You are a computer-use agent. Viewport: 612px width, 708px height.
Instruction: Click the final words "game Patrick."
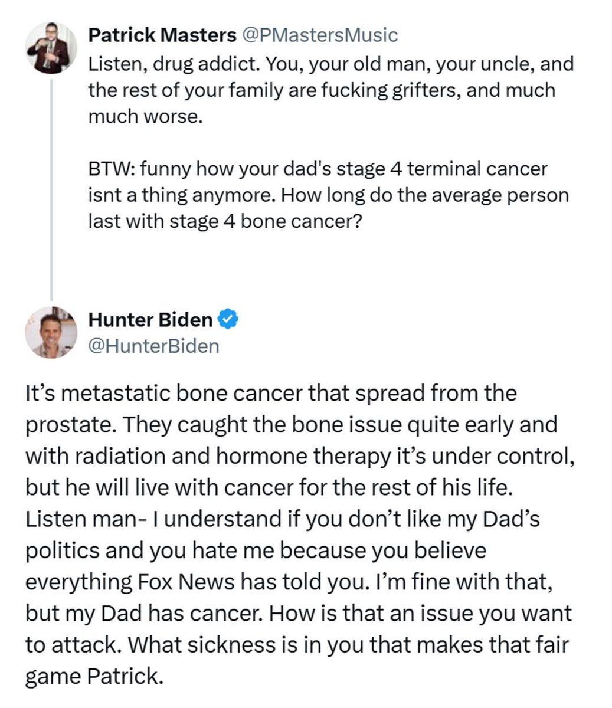(93, 676)
